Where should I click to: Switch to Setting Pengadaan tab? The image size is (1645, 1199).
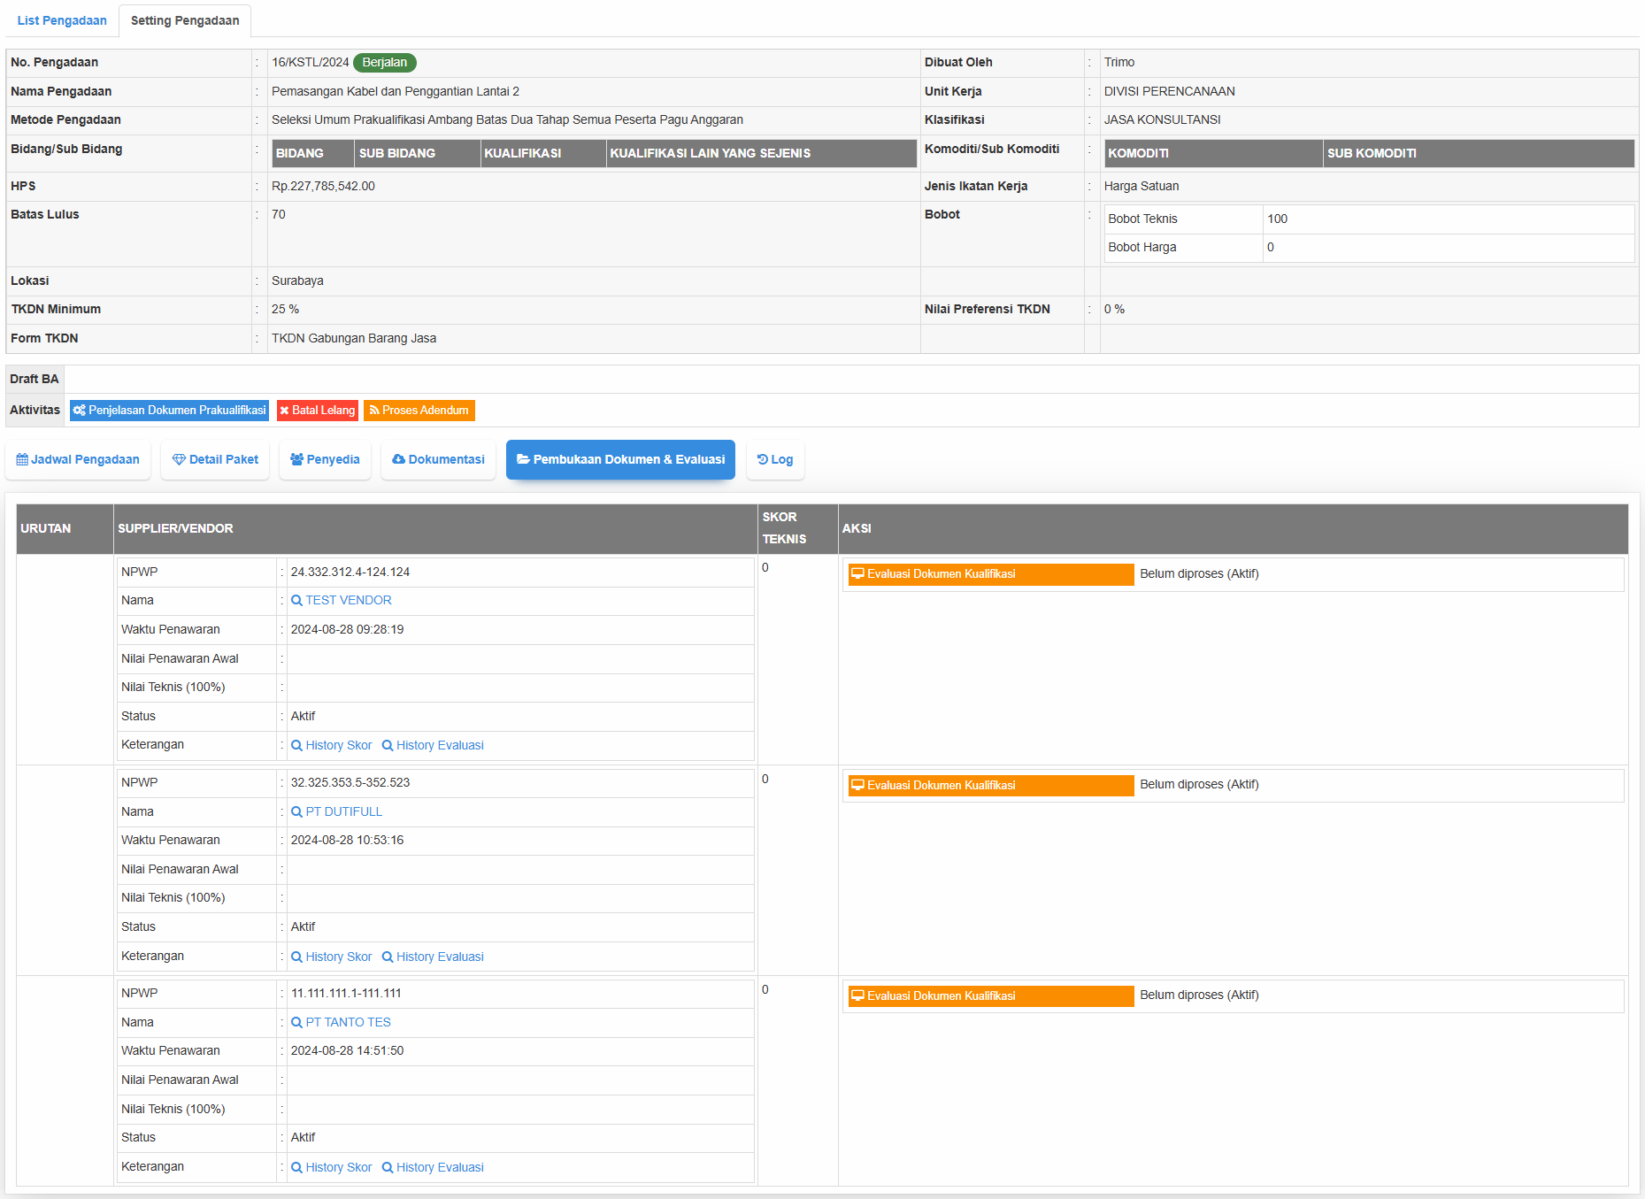pos(185,20)
